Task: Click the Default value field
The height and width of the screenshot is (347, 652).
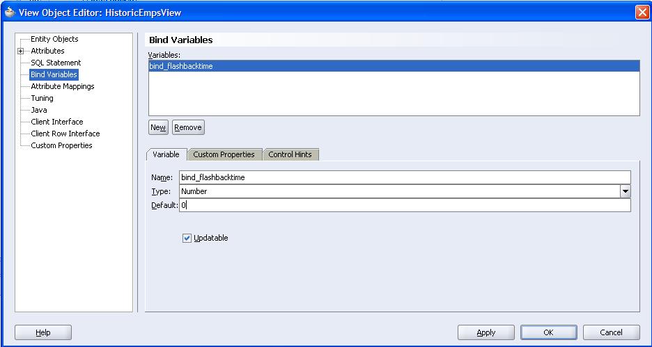Action: click(x=404, y=206)
